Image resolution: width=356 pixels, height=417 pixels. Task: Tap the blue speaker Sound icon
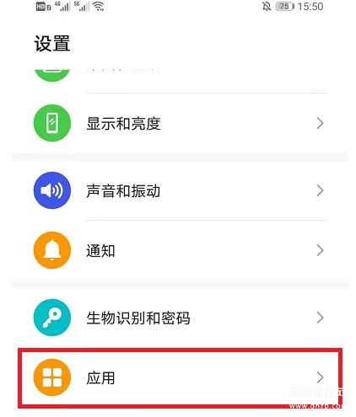coord(52,190)
